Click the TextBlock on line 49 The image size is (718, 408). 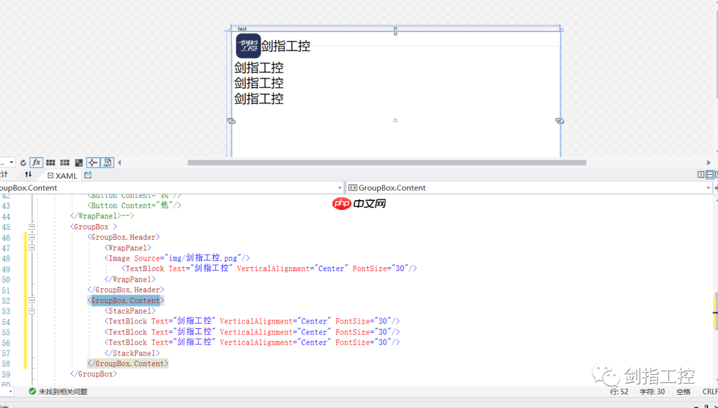[x=269, y=269]
